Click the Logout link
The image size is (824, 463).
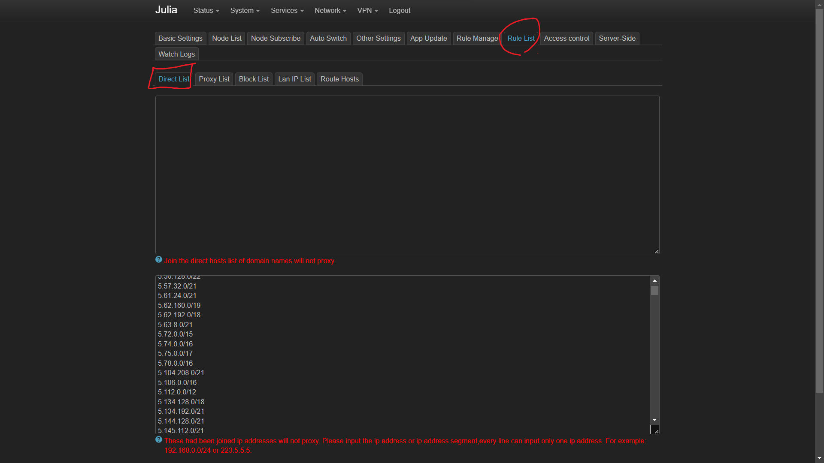point(400,10)
